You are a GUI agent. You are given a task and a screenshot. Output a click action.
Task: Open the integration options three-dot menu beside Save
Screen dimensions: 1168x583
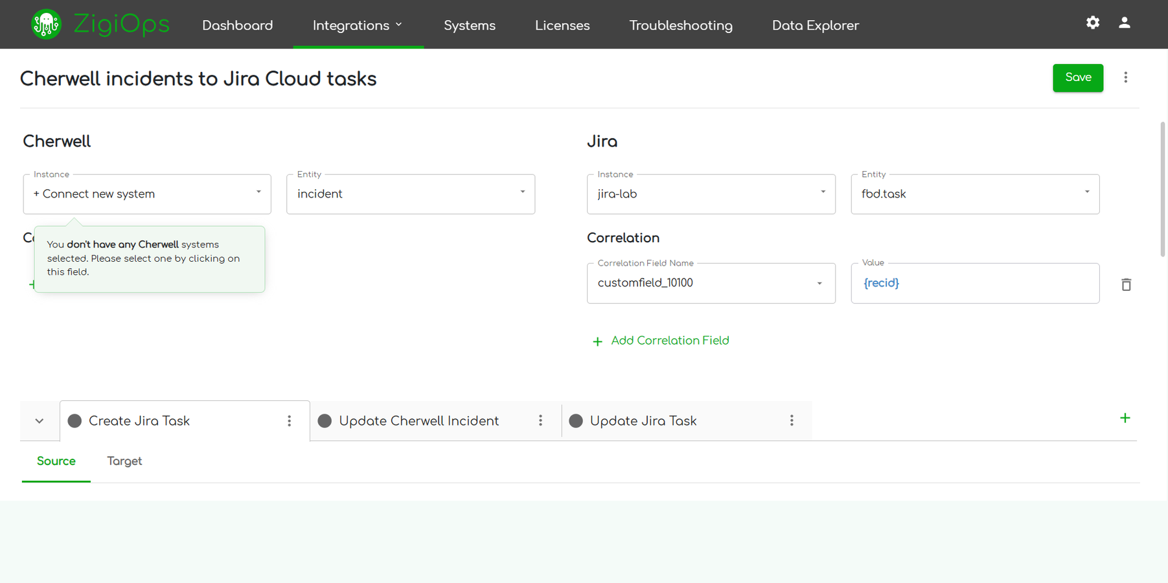click(1126, 78)
